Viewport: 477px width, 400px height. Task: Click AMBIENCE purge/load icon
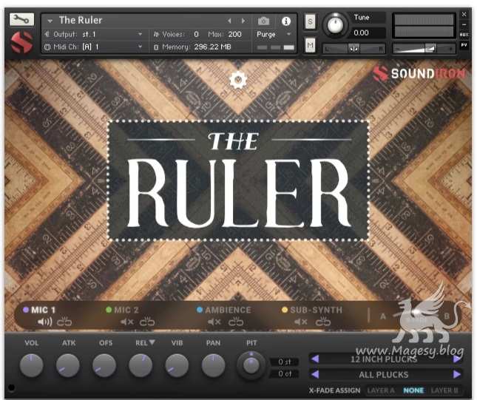point(236,322)
